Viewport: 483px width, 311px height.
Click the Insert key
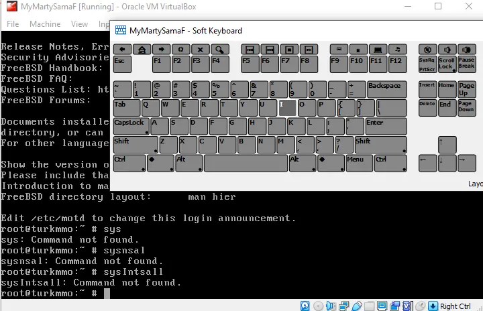(427, 89)
